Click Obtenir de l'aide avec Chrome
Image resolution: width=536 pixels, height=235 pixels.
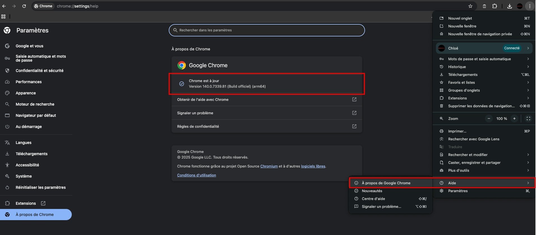(267, 99)
